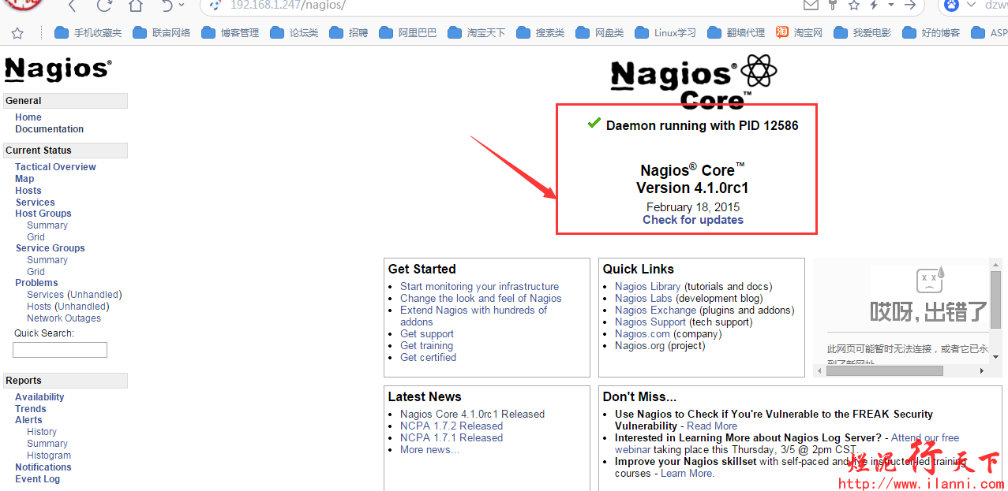Image resolution: width=1008 pixels, height=491 pixels.
Task: Expand the search engine selector chevron
Action: pyautogui.click(x=970, y=5)
